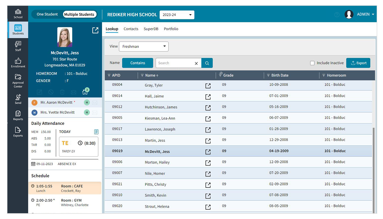Open the 2023-24 school year dropdown
Image resolution: width=383 pixels, height=219 pixels.
pos(177,15)
